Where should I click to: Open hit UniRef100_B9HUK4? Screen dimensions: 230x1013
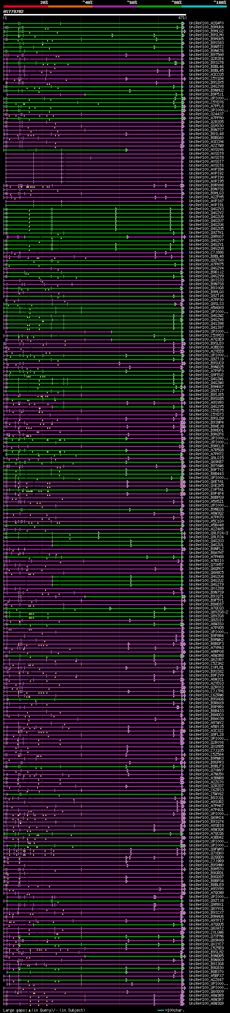pyautogui.click(x=206, y=27)
